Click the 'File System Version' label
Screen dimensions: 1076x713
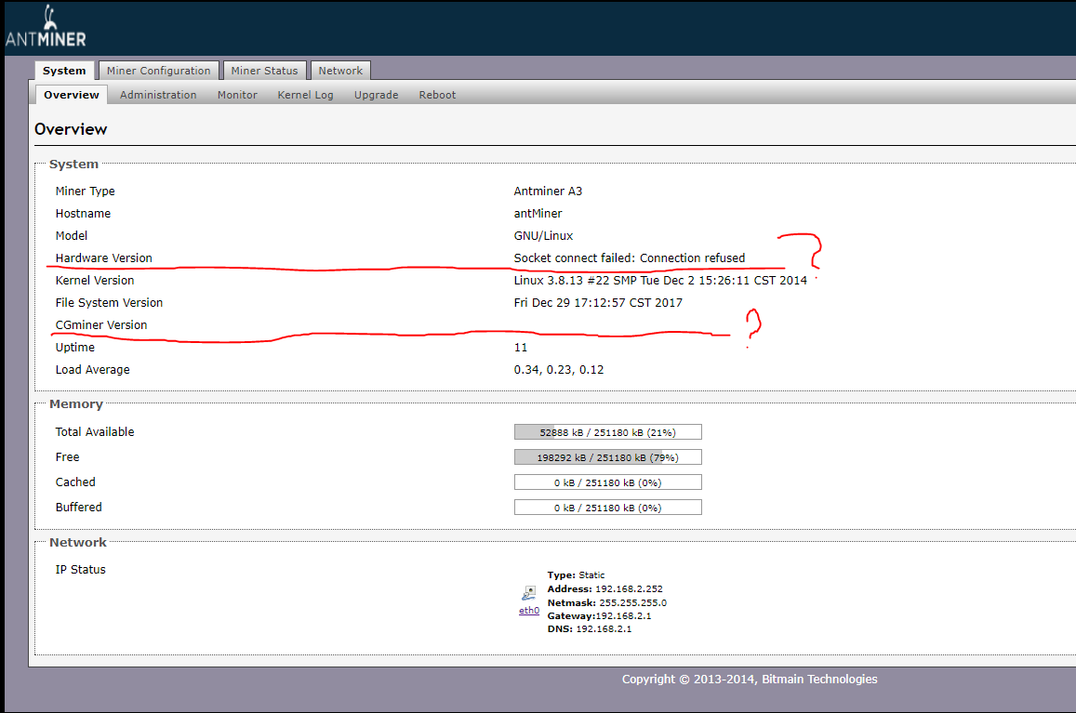[x=109, y=303]
